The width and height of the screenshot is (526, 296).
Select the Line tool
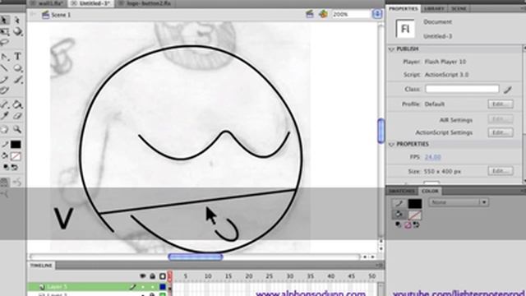(x=5, y=68)
